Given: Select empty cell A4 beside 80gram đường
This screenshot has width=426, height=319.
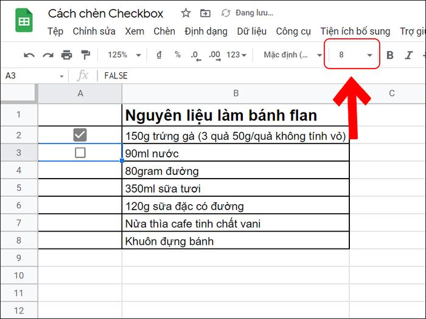Looking at the screenshot, I should [80, 170].
